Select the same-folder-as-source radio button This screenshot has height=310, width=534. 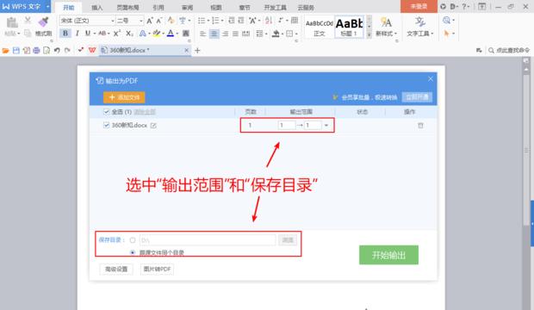coord(133,252)
